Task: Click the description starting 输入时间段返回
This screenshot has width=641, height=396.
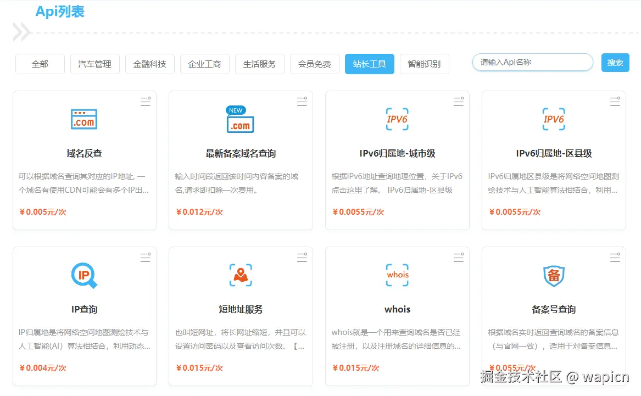Action: coord(237,183)
